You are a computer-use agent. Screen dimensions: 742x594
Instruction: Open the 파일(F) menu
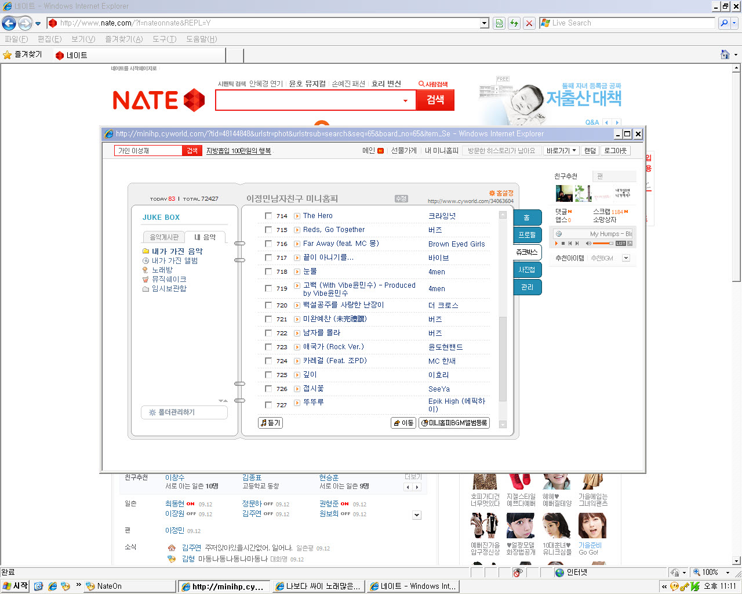[16, 39]
